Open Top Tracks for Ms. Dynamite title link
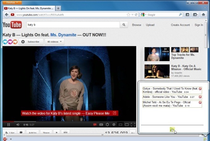The height and width of the screenshot is (141, 210). point(183,56)
